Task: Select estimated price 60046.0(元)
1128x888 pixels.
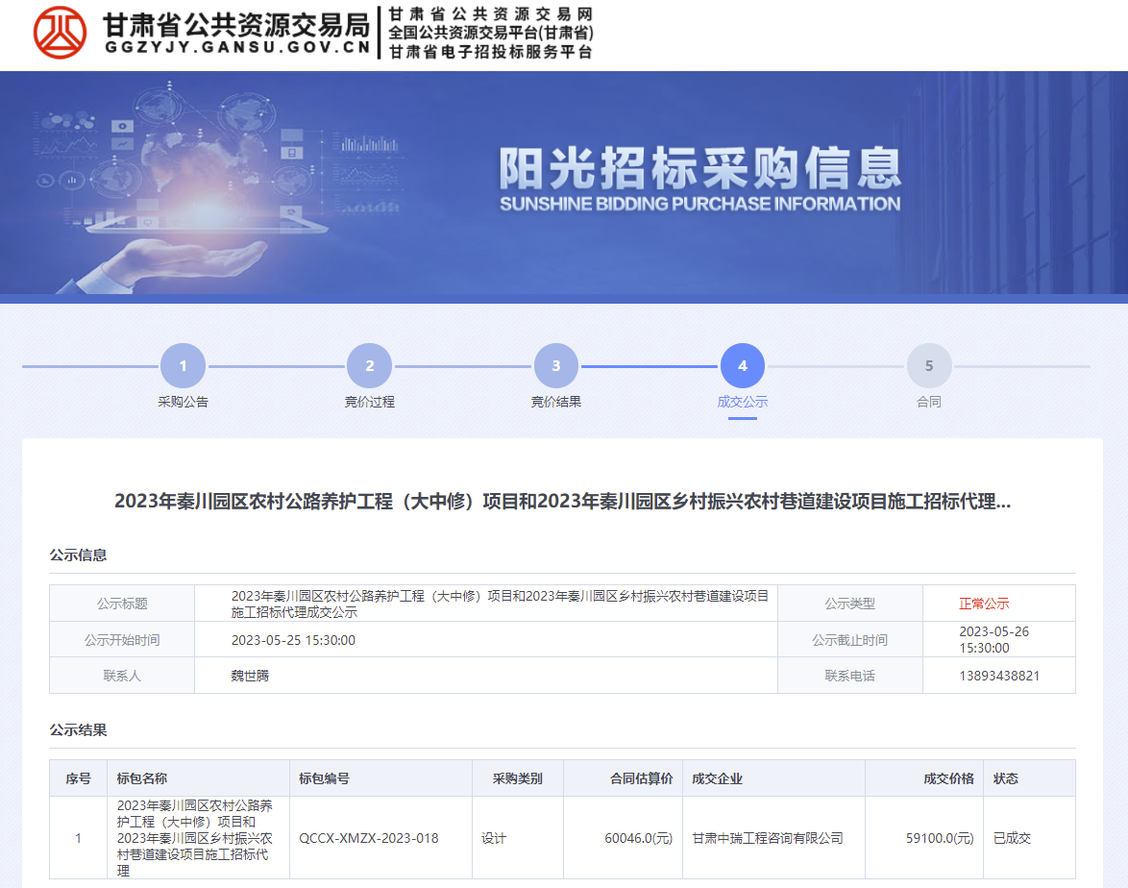Action: click(638, 838)
